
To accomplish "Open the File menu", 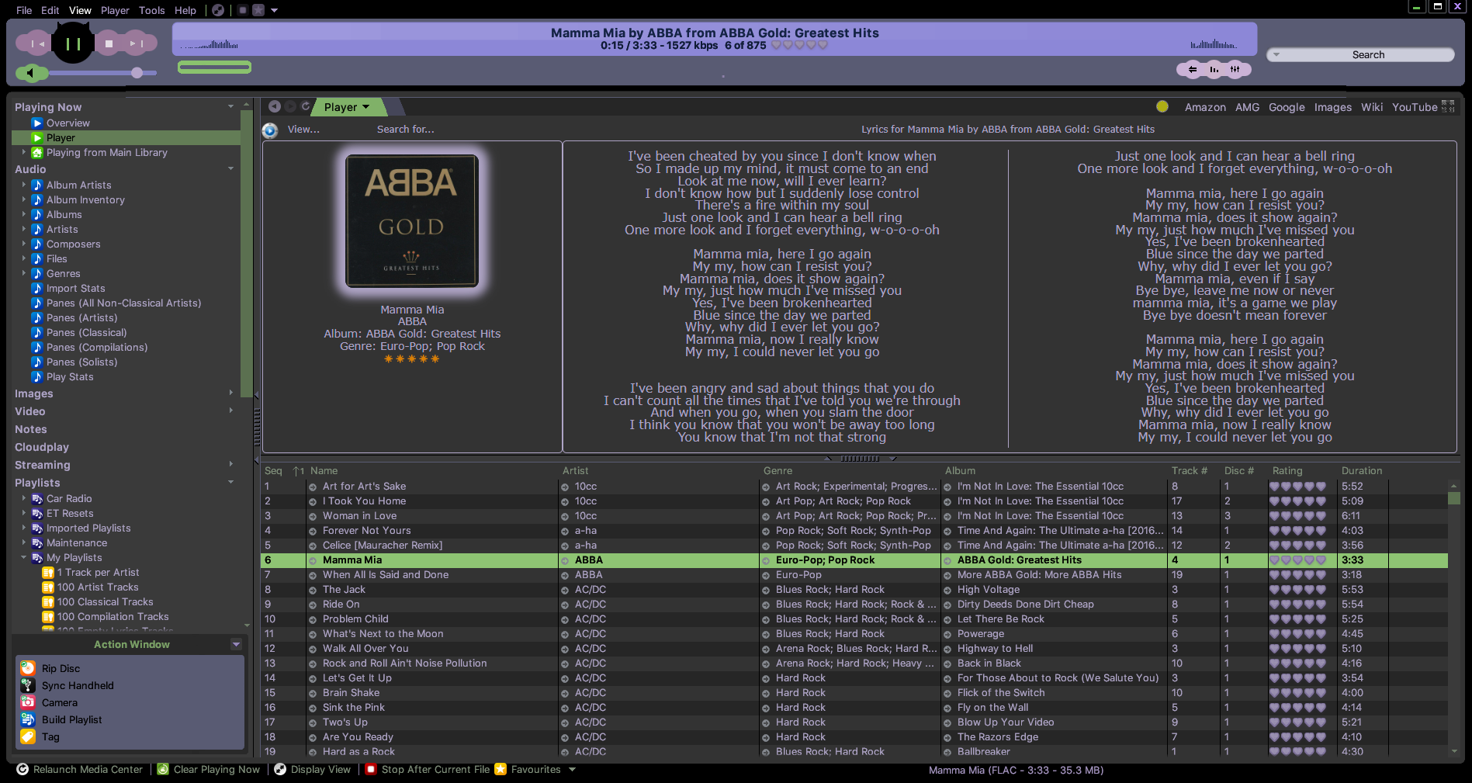I will coord(24,10).
